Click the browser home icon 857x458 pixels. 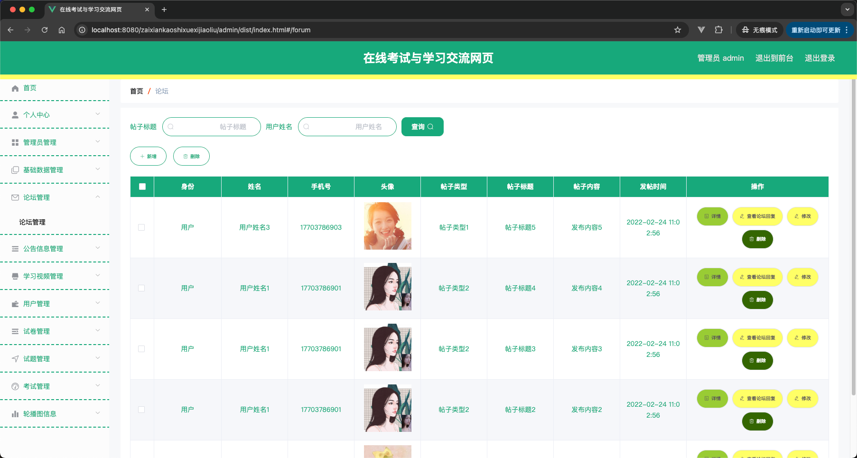click(x=62, y=30)
